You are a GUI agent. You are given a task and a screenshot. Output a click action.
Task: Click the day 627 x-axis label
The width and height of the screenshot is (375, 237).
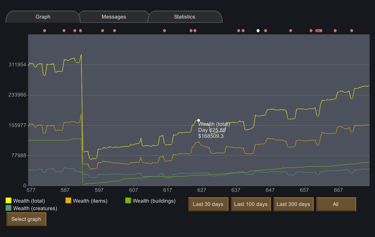(x=202, y=190)
